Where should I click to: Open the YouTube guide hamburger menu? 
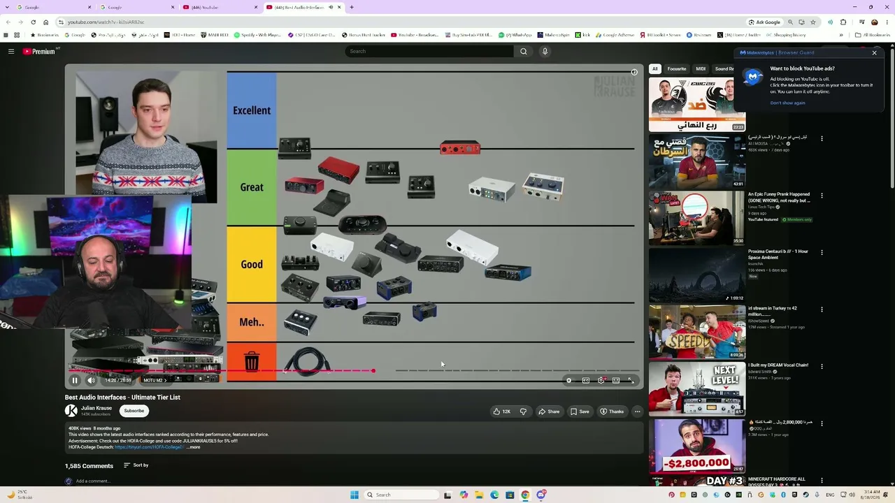click(11, 51)
